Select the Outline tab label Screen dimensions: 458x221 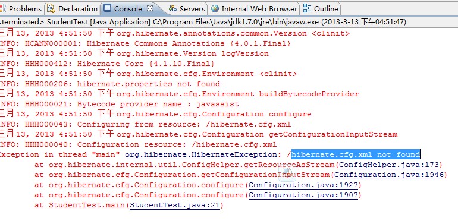[326, 9]
